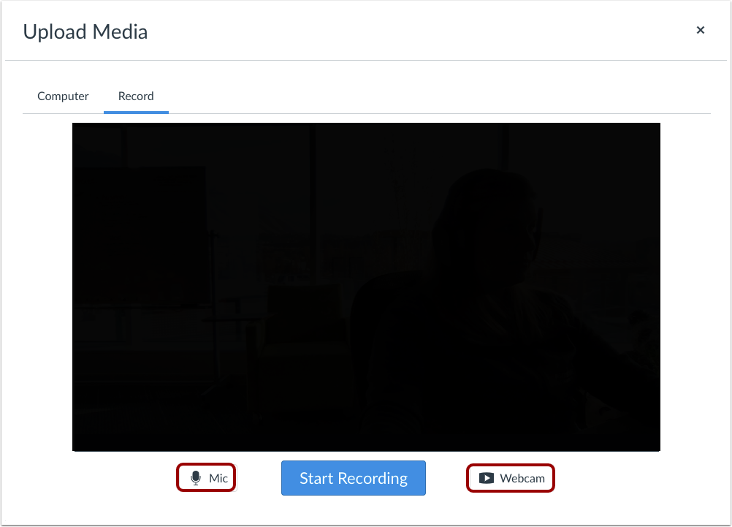Viewport: 732px width, 527px height.
Task: Click the dark webcam preview area
Action: [x=366, y=287]
